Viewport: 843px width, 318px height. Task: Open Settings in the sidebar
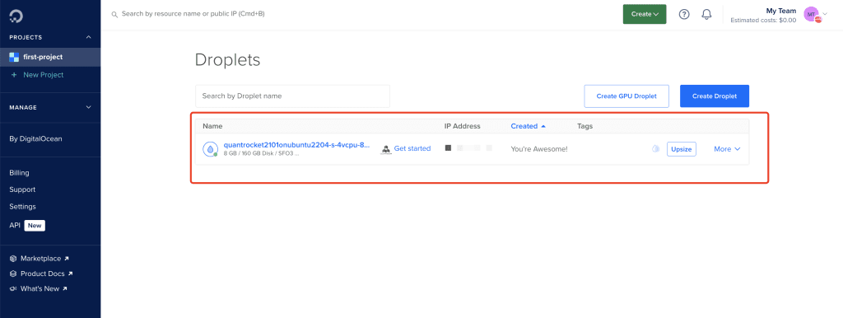point(22,207)
